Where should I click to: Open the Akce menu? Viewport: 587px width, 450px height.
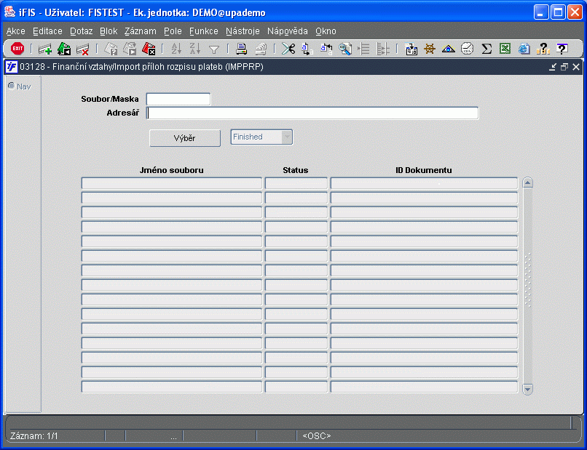[16, 31]
